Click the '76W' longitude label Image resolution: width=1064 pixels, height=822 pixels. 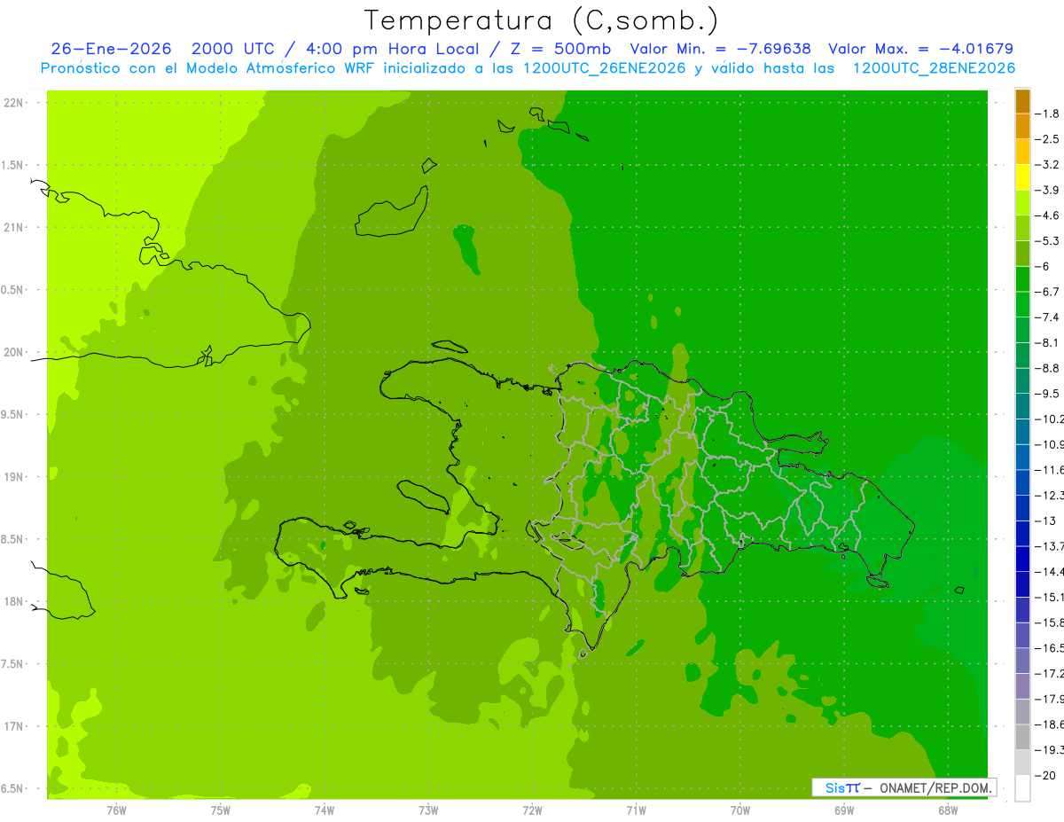[x=116, y=810]
